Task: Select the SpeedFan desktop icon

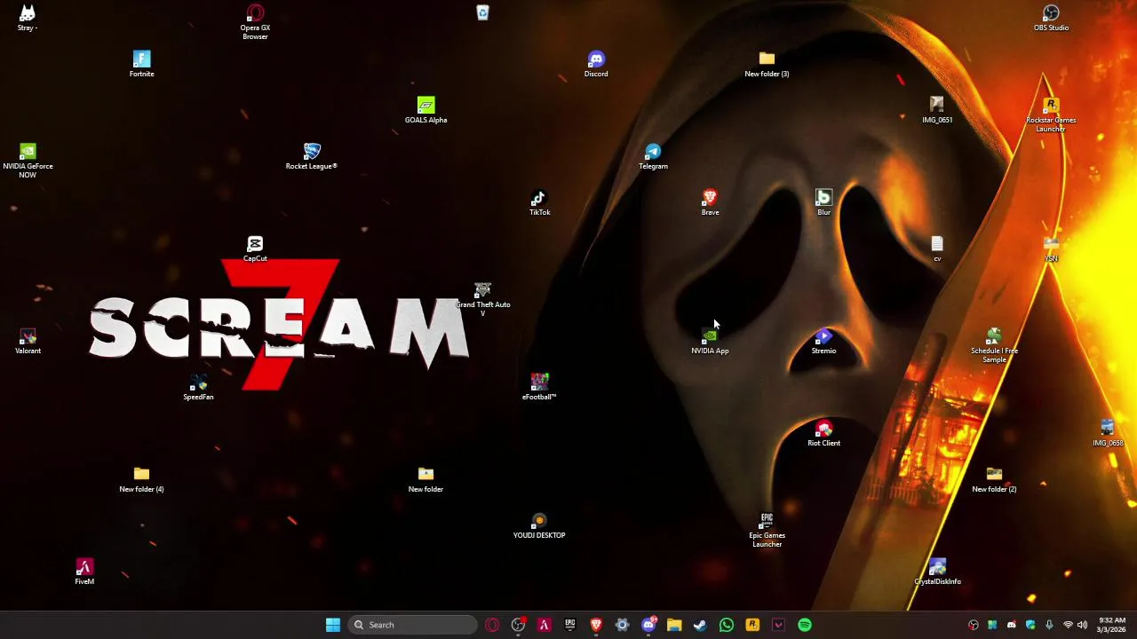Action: coord(198,387)
